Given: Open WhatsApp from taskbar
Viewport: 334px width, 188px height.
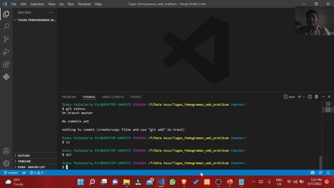Looking at the screenshot, I should pos(173,182).
